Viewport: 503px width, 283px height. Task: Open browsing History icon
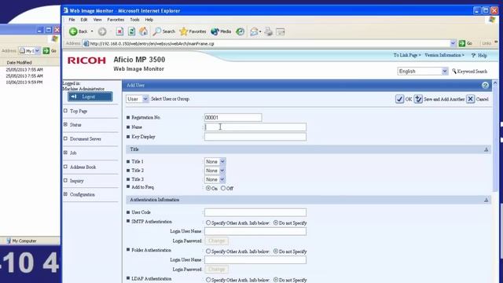240,31
